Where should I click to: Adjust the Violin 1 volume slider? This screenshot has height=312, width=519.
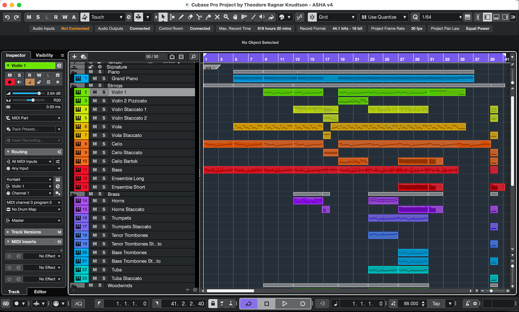click(39, 93)
